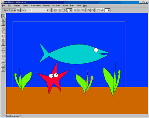
Task: Select the magnifier zoom tool
Action: click(x=102, y=10)
